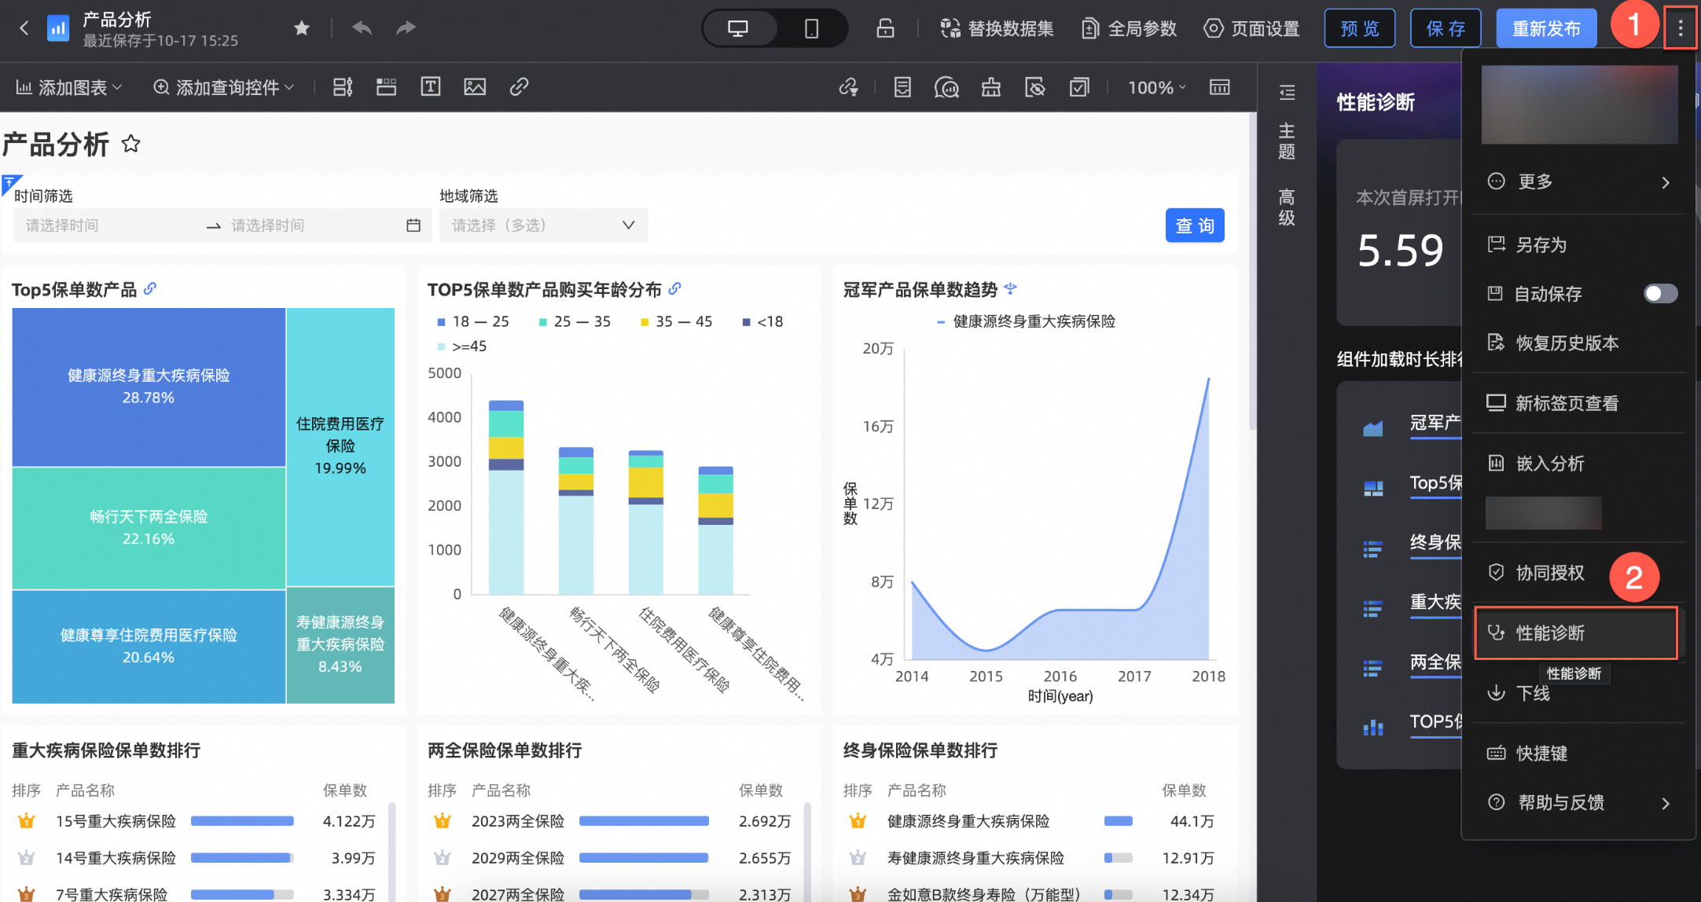The image size is (1701, 902).
Task: Expand the 添加图表 dropdown
Action: [x=69, y=87]
